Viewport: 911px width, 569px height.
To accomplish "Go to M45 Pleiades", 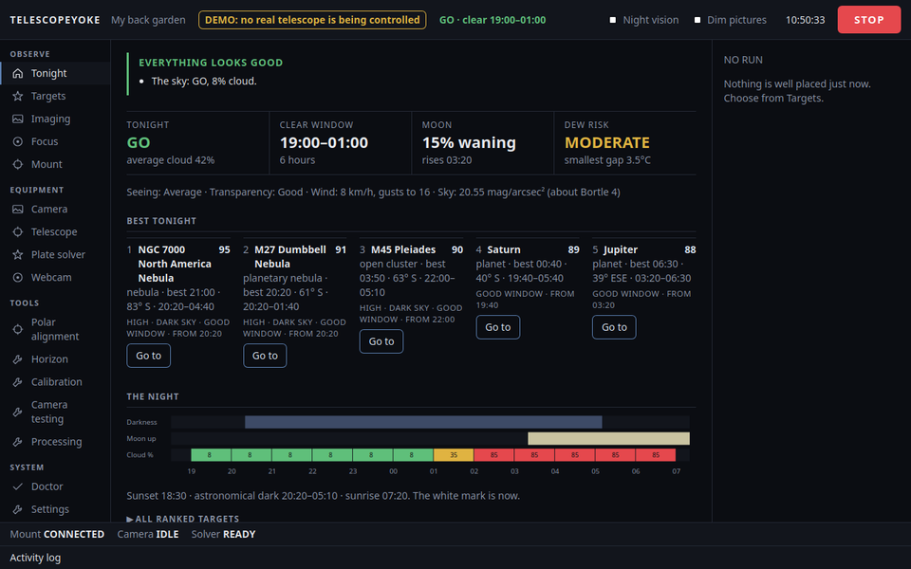I will (x=381, y=341).
